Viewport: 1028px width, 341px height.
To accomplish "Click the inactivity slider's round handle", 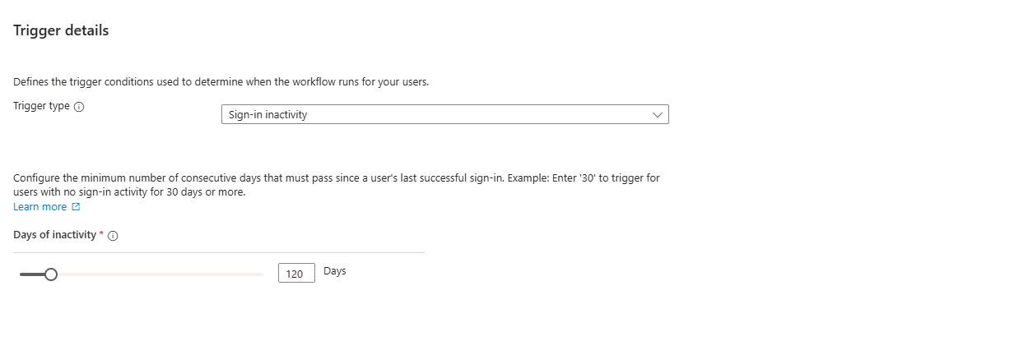I will point(51,274).
